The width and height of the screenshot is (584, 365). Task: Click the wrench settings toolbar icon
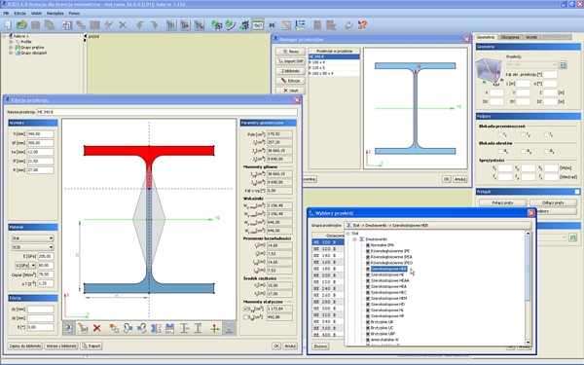[348, 25]
